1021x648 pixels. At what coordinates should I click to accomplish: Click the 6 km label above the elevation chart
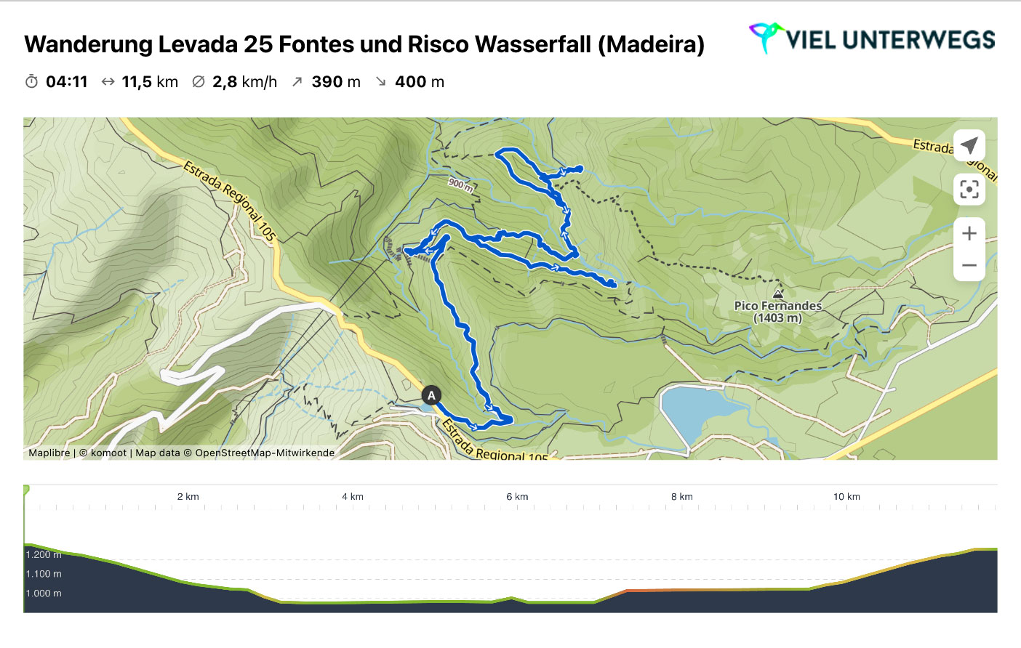tap(517, 496)
